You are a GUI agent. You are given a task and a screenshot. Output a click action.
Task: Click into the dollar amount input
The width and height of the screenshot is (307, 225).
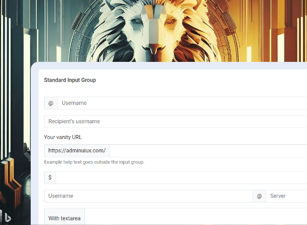click(179, 177)
